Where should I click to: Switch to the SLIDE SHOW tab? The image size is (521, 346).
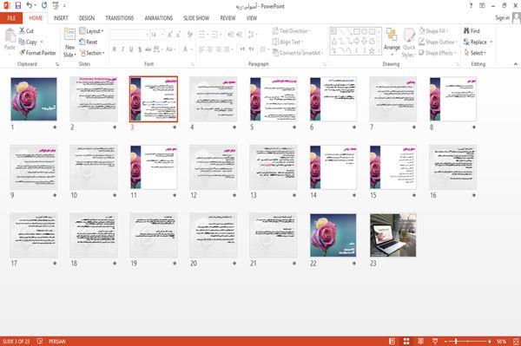coord(196,18)
